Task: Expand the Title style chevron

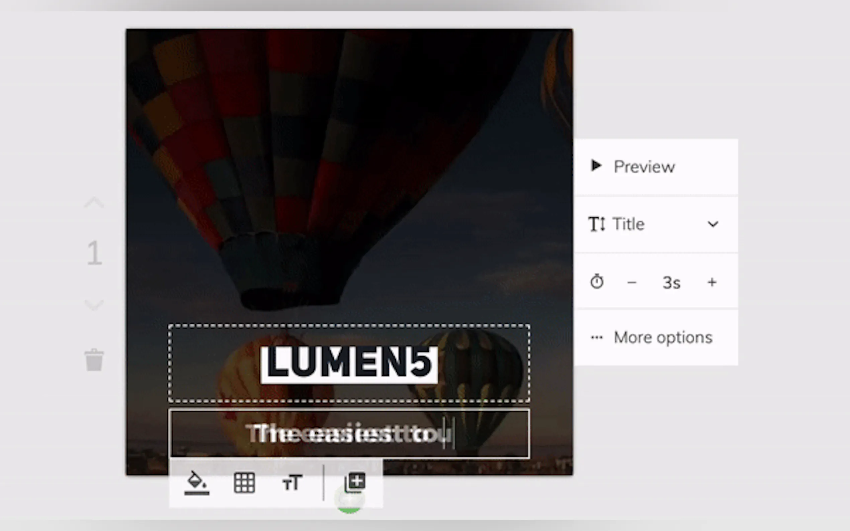Action: tap(712, 224)
